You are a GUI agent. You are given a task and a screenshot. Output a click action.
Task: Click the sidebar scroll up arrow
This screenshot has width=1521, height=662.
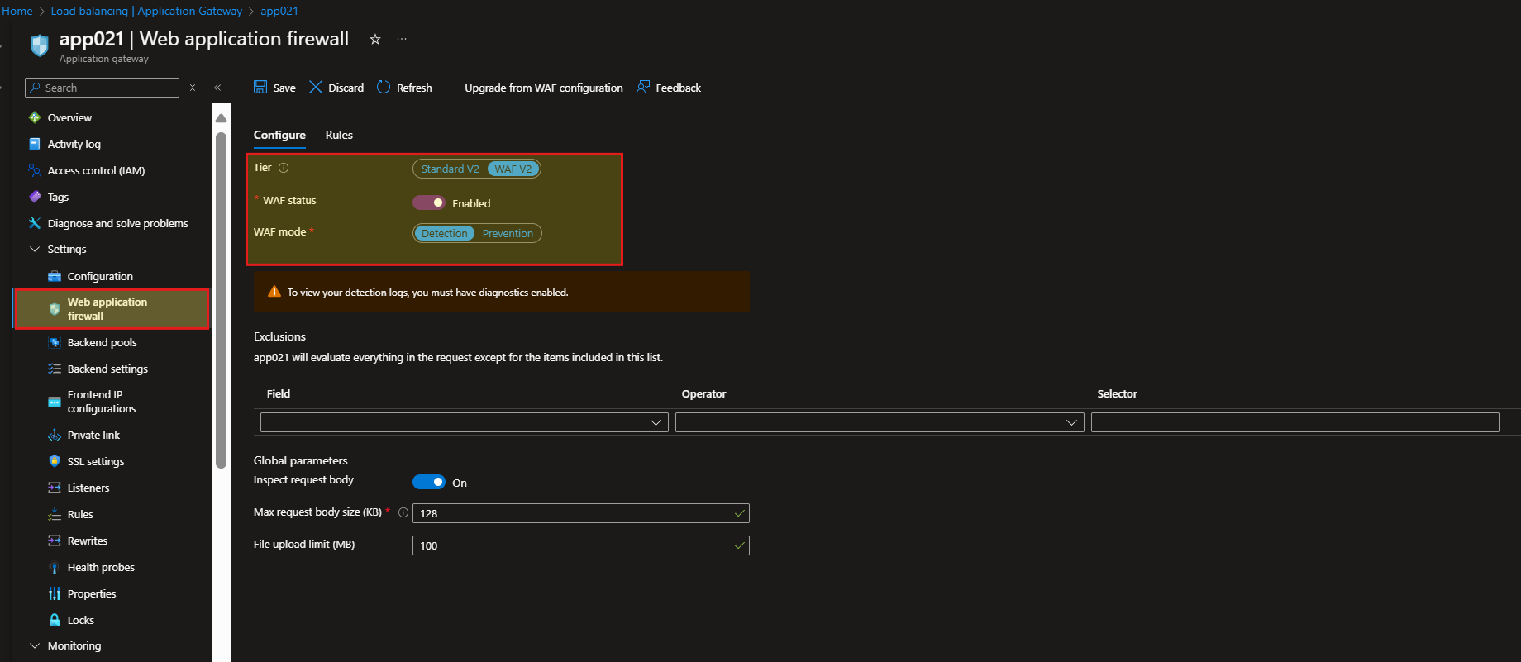221,118
